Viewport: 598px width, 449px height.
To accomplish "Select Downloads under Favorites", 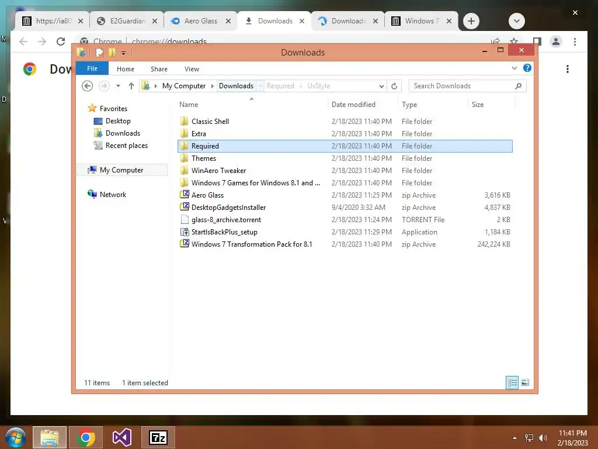I will click(x=123, y=133).
